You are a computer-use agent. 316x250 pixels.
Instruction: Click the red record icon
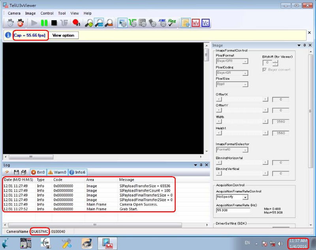(x=76, y=23)
